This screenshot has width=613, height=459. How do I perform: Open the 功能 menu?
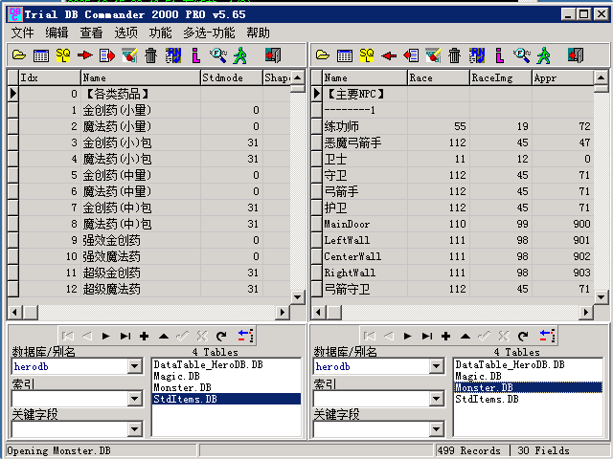tap(160, 33)
